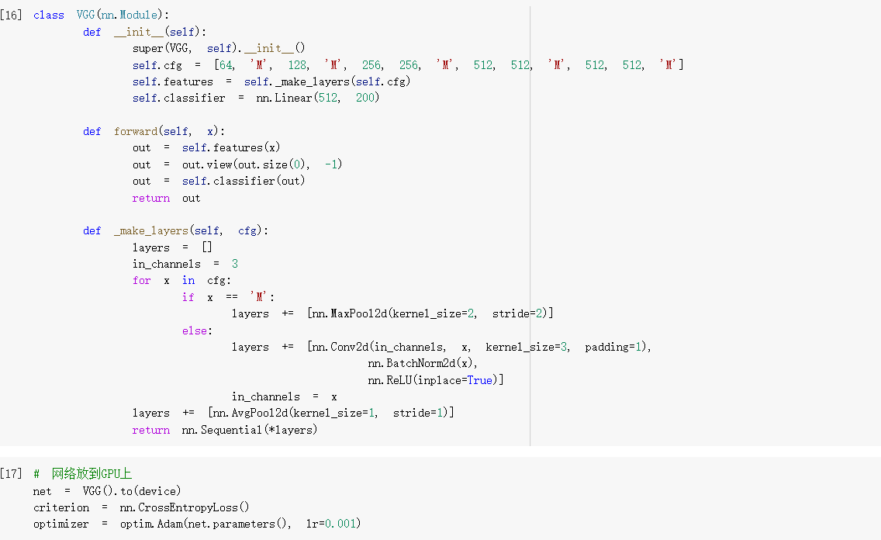
Task: Click the 'in_channels = 3' line
Action: click(x=185, y=264)
